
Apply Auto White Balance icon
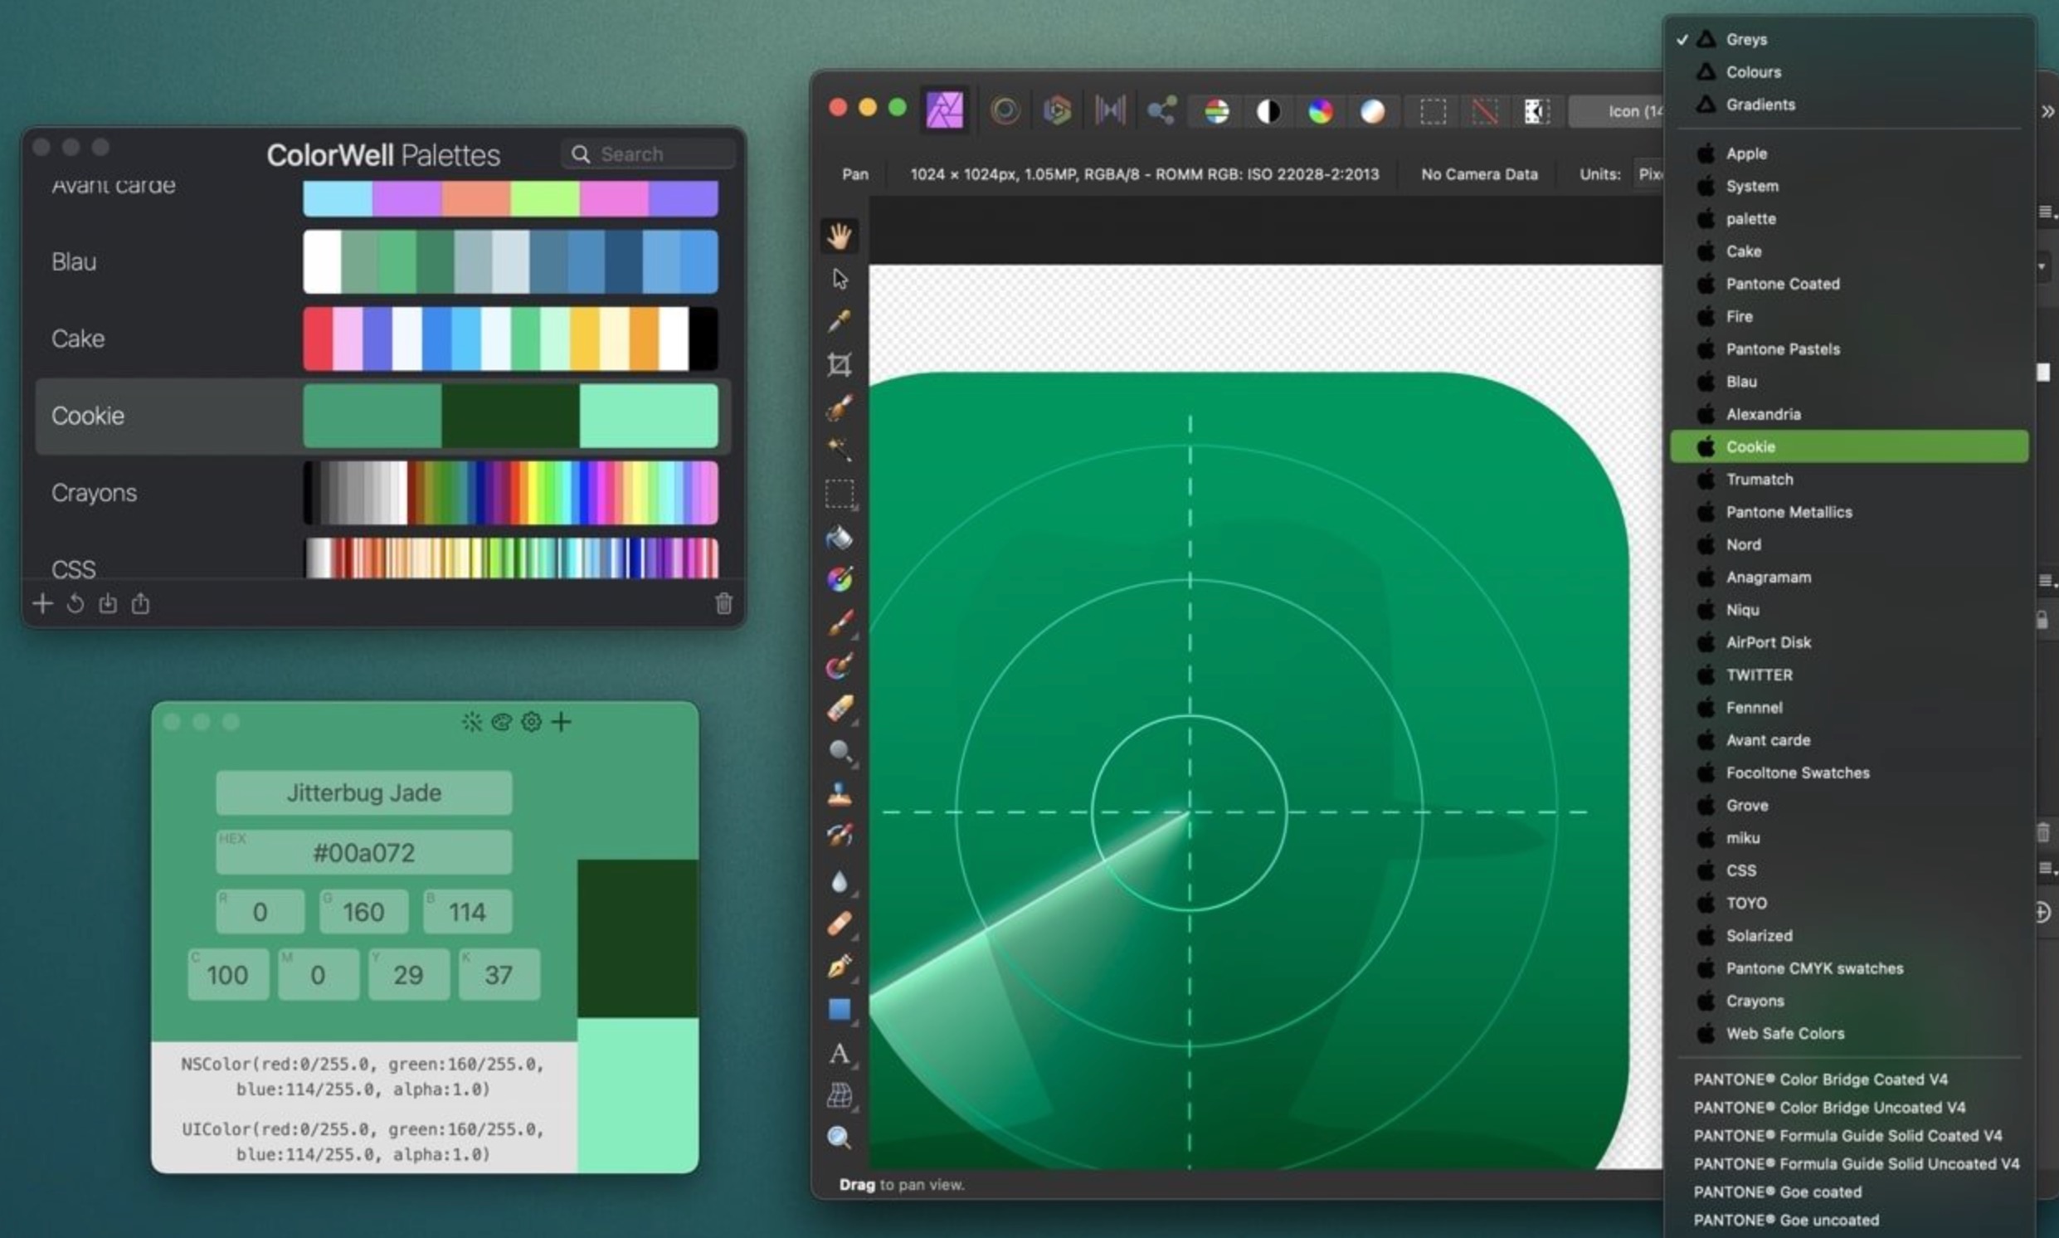1372,111
